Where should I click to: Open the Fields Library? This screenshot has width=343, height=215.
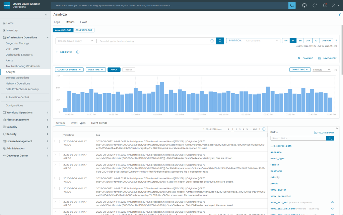tap(324, 133)
